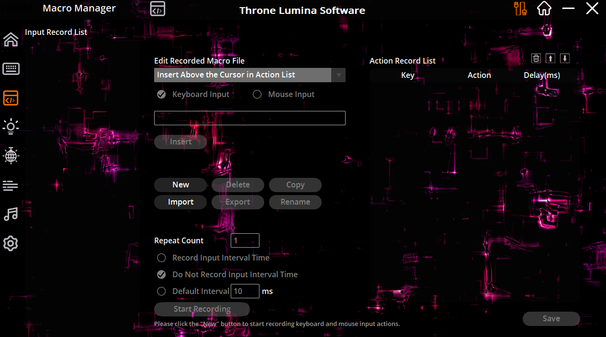Click the Input Record List label
This screenshot has height=337, width=606.
pyautogui.click(x=56, y=33)
